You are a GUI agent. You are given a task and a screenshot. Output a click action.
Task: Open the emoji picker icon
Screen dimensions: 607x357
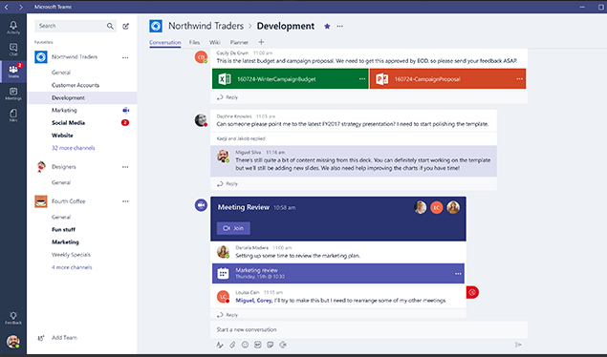click(x=245, y=345)
